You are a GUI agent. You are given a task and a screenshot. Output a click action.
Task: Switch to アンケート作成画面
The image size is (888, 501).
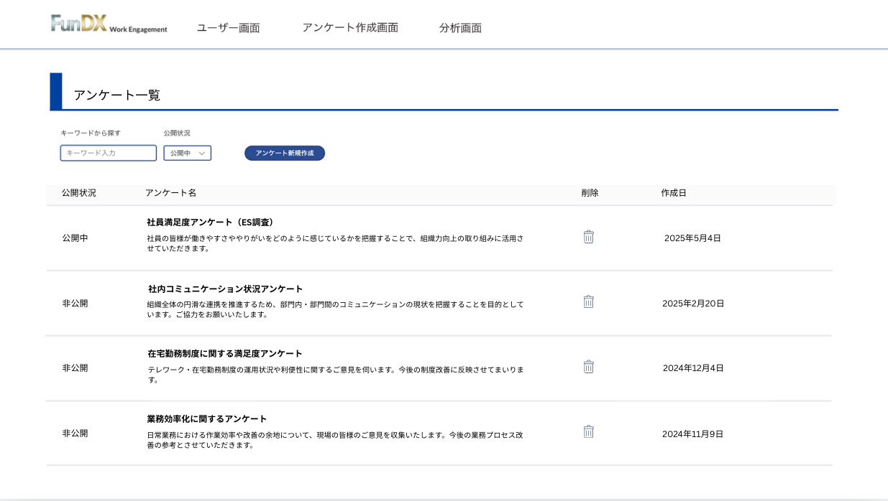pyautogui.click(x=349, y=28)
